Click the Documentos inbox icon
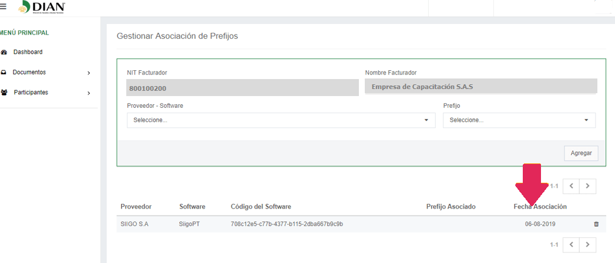Screen dimensions: 615x263 [4, 73]
